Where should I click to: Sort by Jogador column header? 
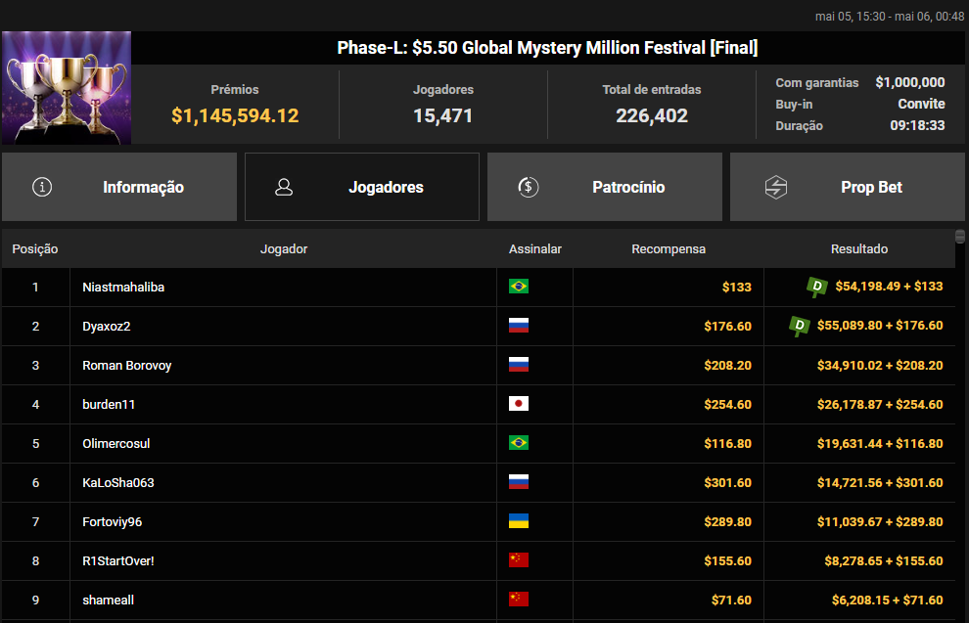tap(284, 248)
